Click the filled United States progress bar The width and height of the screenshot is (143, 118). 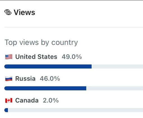click(48, 67)
